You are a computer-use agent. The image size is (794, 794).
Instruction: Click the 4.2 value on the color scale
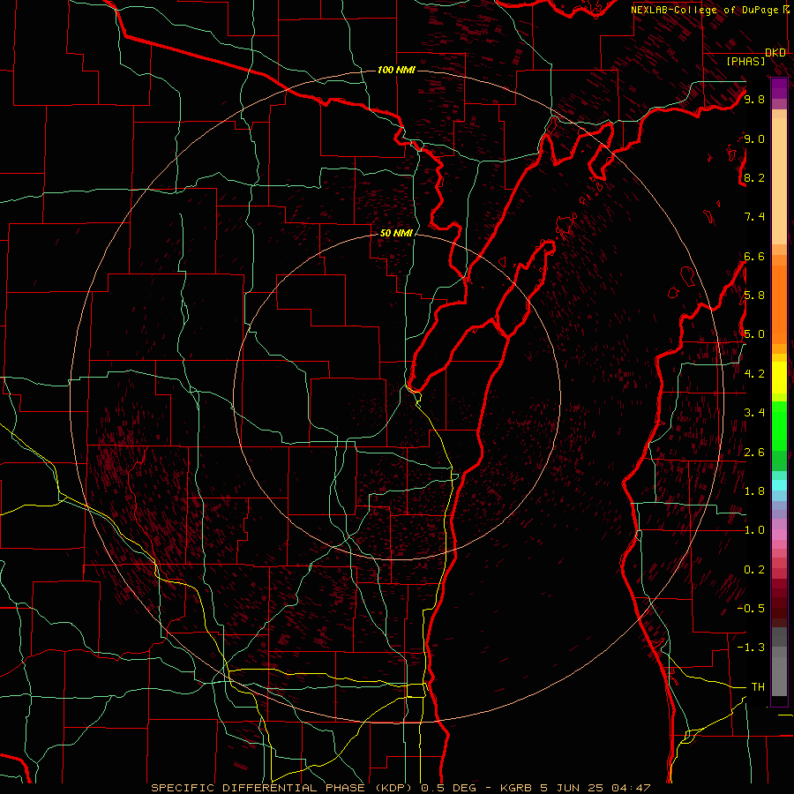pos(754,374)
